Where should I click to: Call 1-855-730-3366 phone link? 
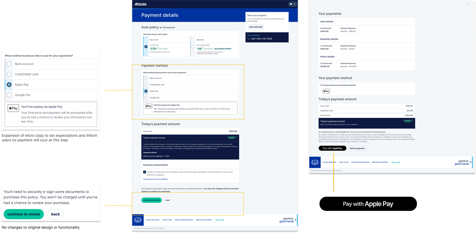[261, 39]
